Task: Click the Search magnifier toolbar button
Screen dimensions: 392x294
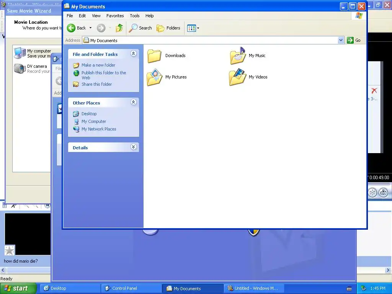Action: 140,28
